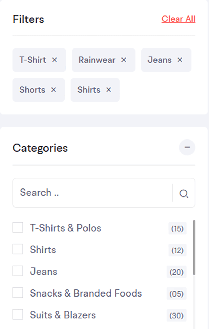Viewport: 209px width, 329px height.
Task: Clear all applied filters
Action: tap(178, 19)
